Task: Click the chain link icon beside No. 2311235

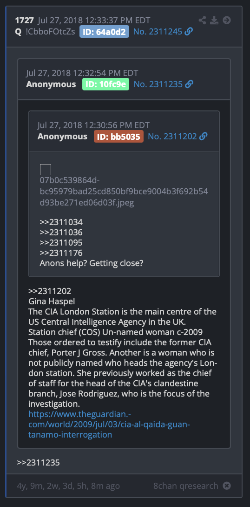Action: (189, 84)
